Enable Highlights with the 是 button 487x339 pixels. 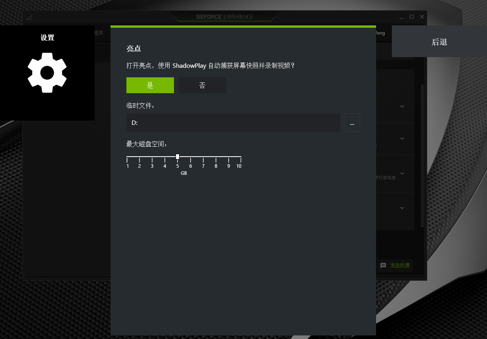click(x=150, y=85)
